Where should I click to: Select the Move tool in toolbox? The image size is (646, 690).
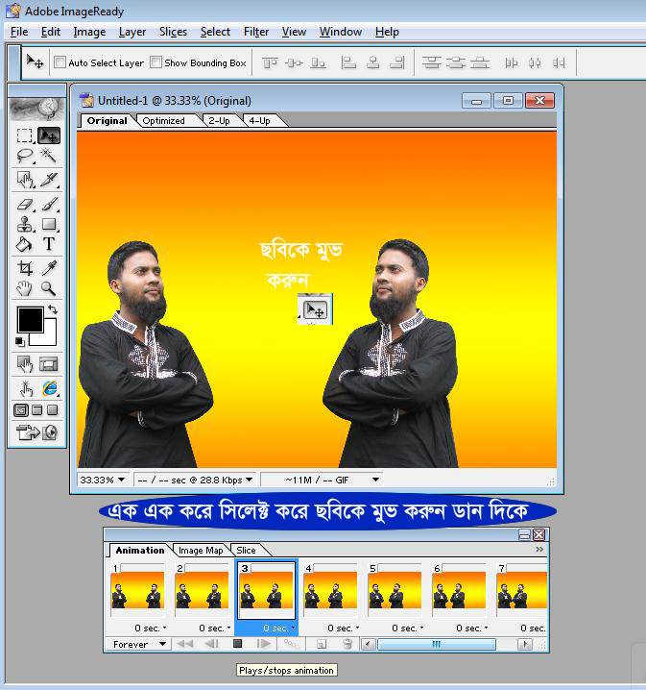(49, 136)
